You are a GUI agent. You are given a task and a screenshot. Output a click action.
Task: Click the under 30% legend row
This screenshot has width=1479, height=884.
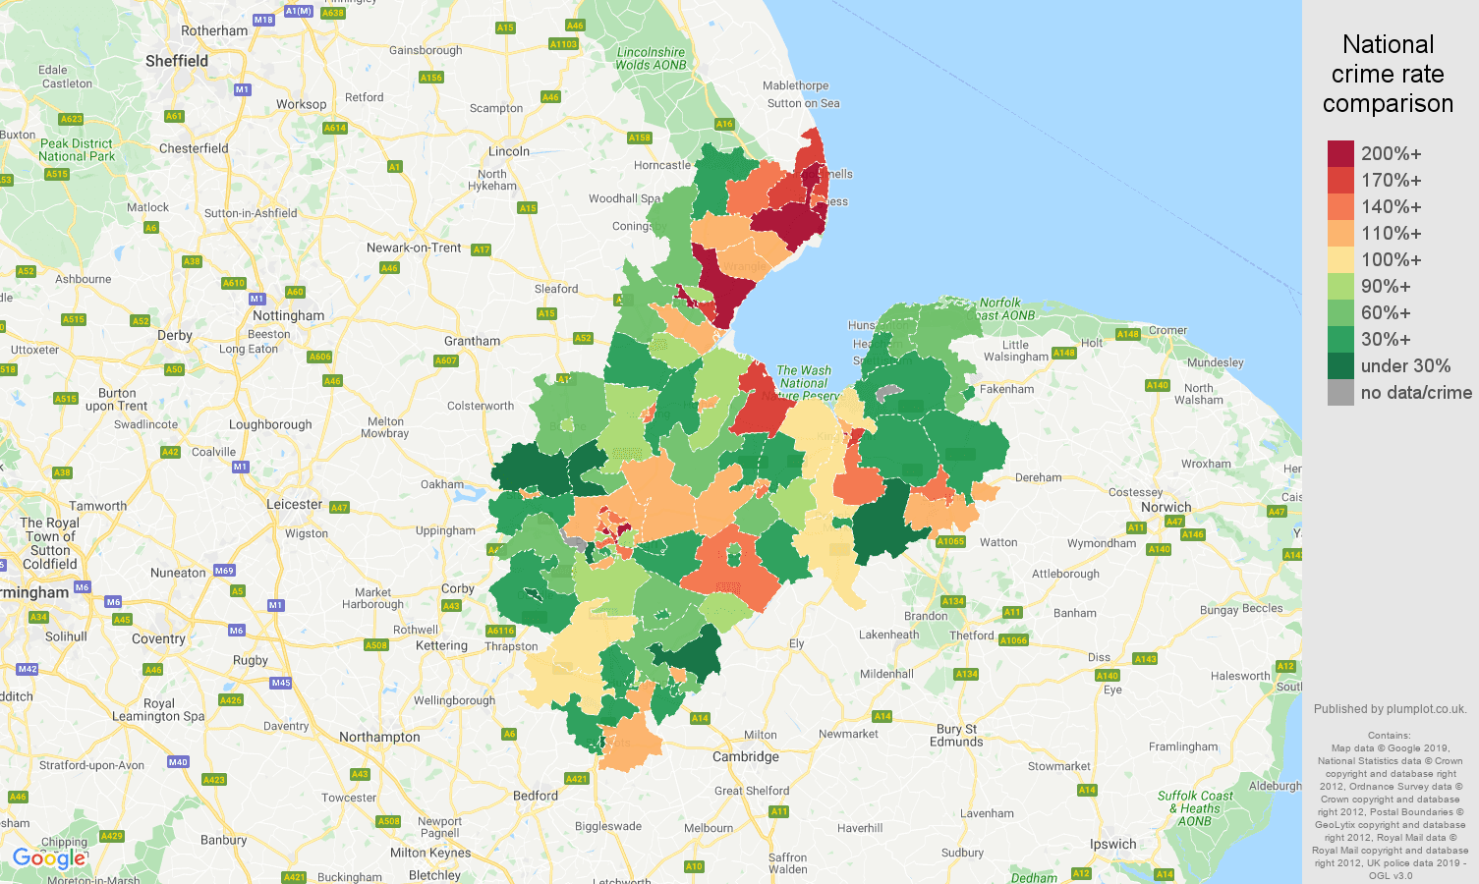pyautogui.click(x=1339, y=365)
